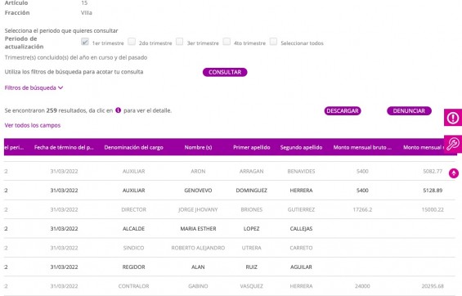
Task: Open the wrench tools side icon
Action: 453,144
